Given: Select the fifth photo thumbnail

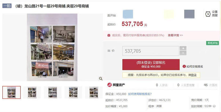Looking at the screenshot, I should point(94,92).
